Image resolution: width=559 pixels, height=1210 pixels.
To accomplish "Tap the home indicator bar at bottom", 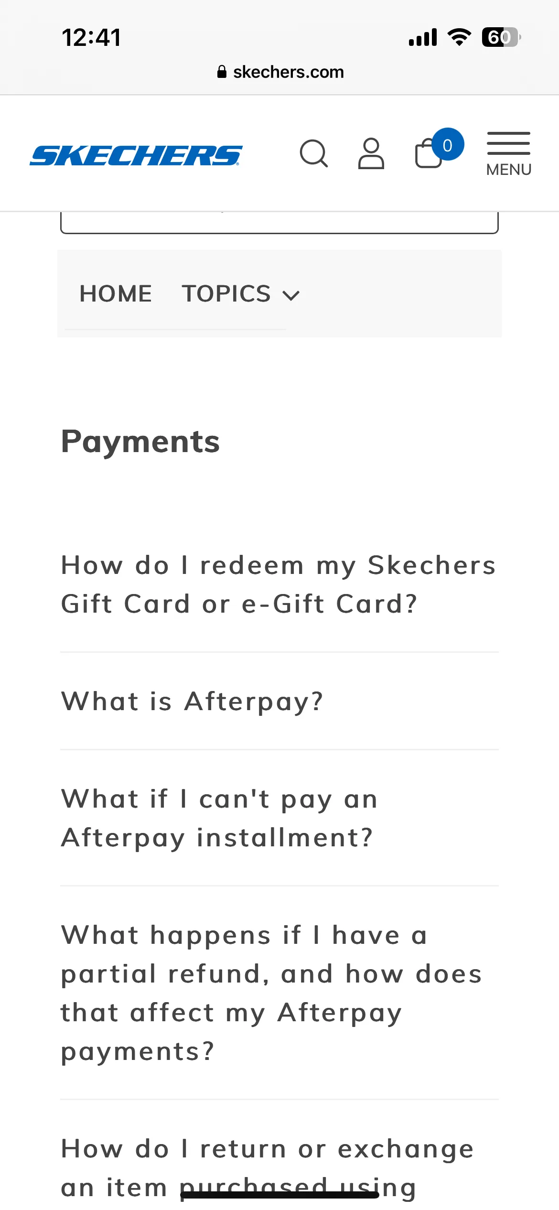I will (x=279, y=1195).
